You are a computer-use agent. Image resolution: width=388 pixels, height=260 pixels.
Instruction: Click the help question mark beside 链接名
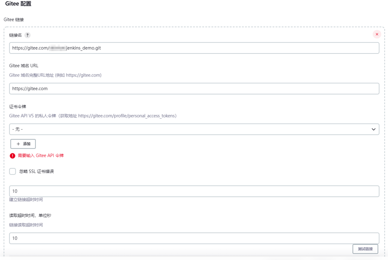click(x=27, y=35)
